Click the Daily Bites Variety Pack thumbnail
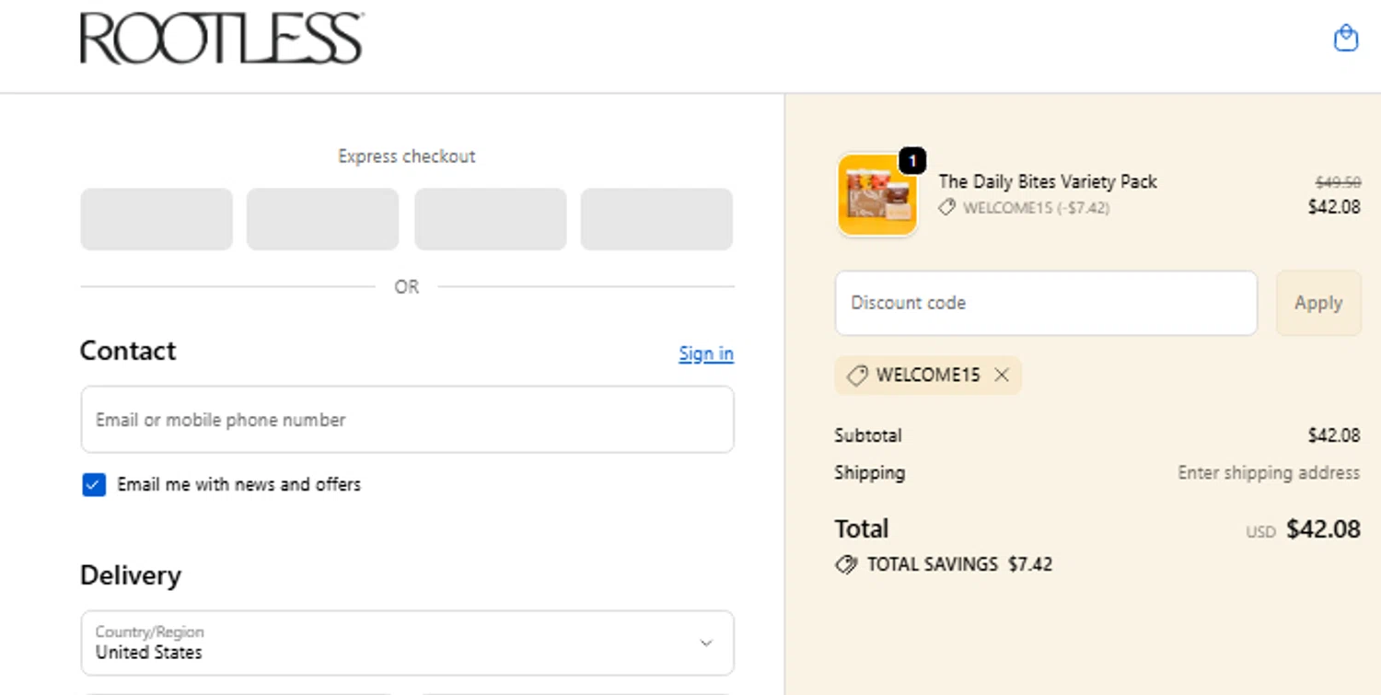This screenshot has width=1381, height=695. tap(876, 195)
